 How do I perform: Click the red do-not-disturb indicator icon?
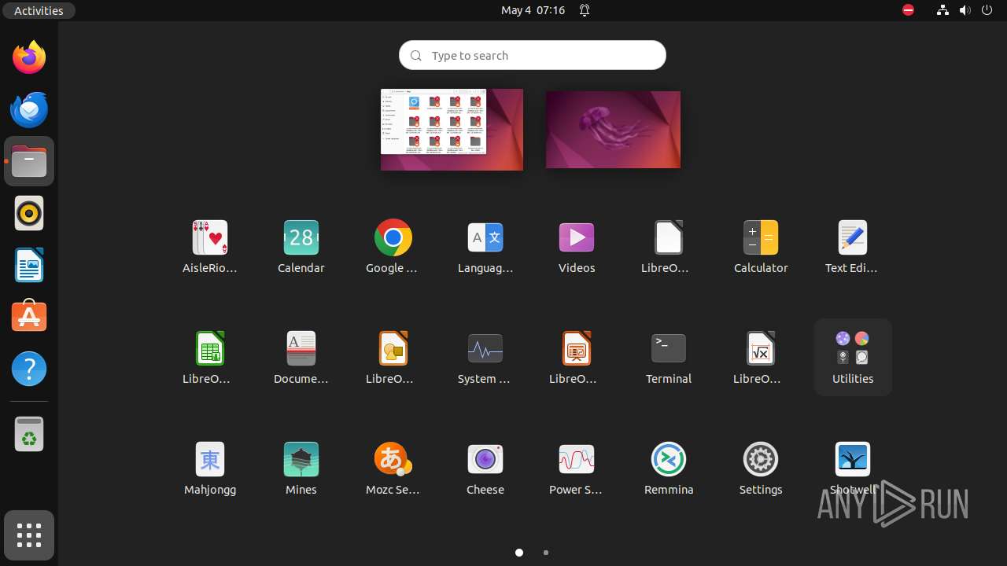tap(908, 10)
